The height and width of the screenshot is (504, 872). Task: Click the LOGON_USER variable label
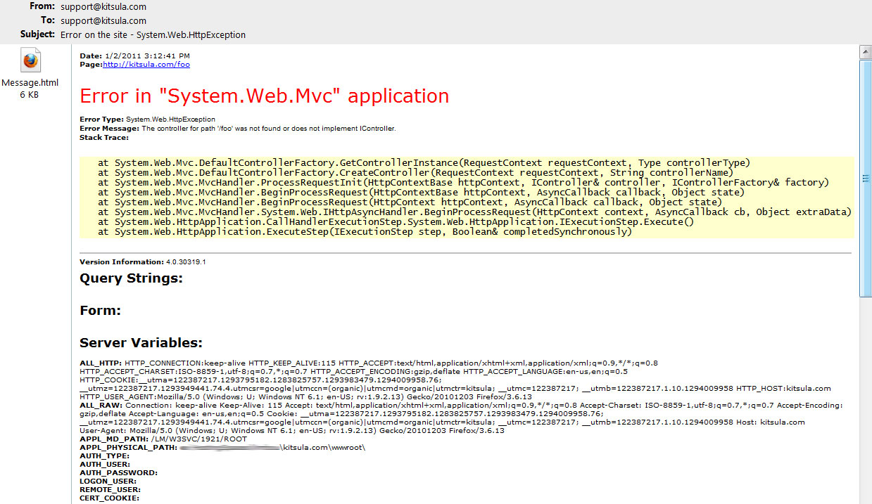point(108,481)
